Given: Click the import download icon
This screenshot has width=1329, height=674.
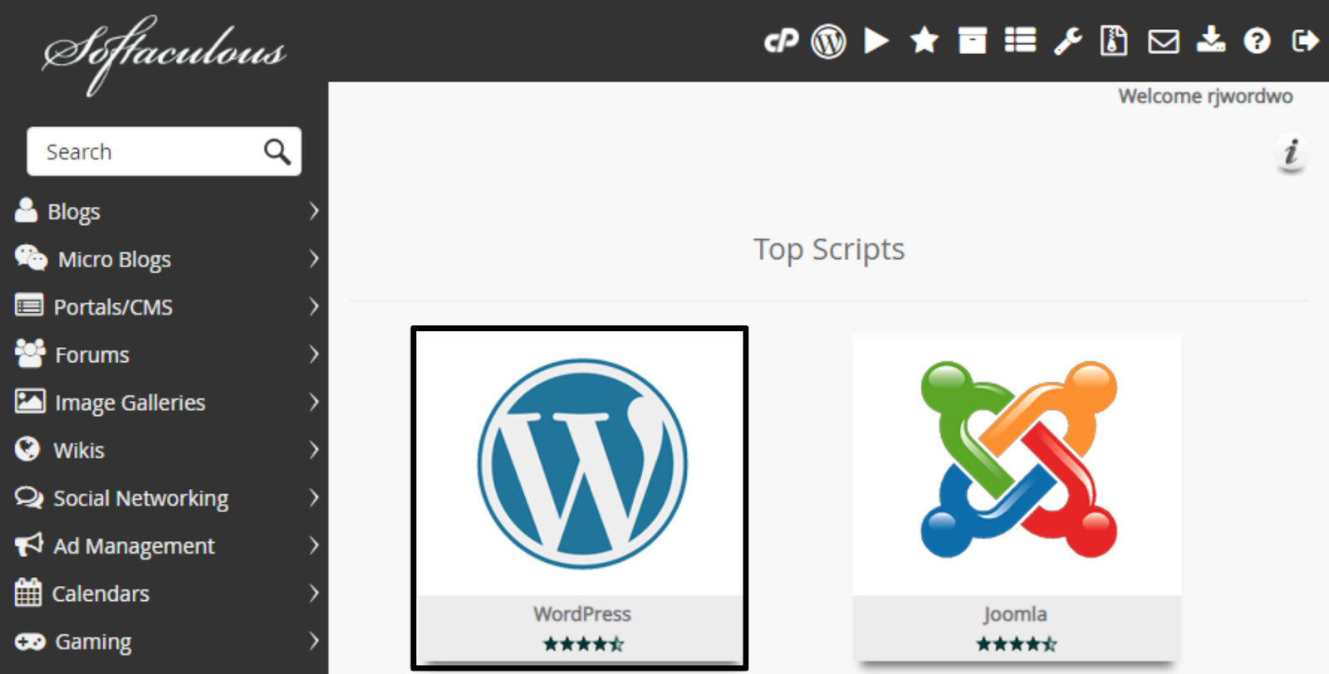Looking at the screenshot, I should [x=1210, y=39].
